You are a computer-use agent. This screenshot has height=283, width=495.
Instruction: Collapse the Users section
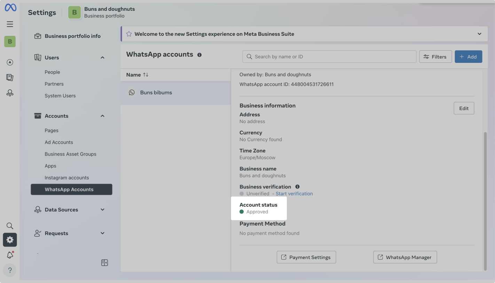(x=102, y=58)
